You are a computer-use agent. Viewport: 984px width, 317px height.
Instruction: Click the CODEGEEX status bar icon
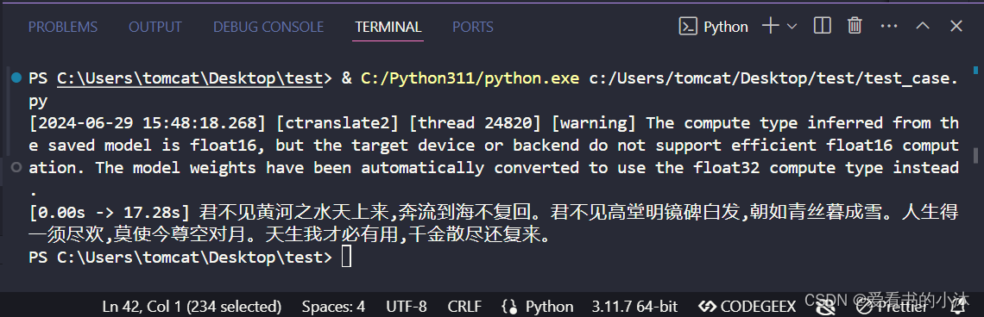[x=747, y=307]
